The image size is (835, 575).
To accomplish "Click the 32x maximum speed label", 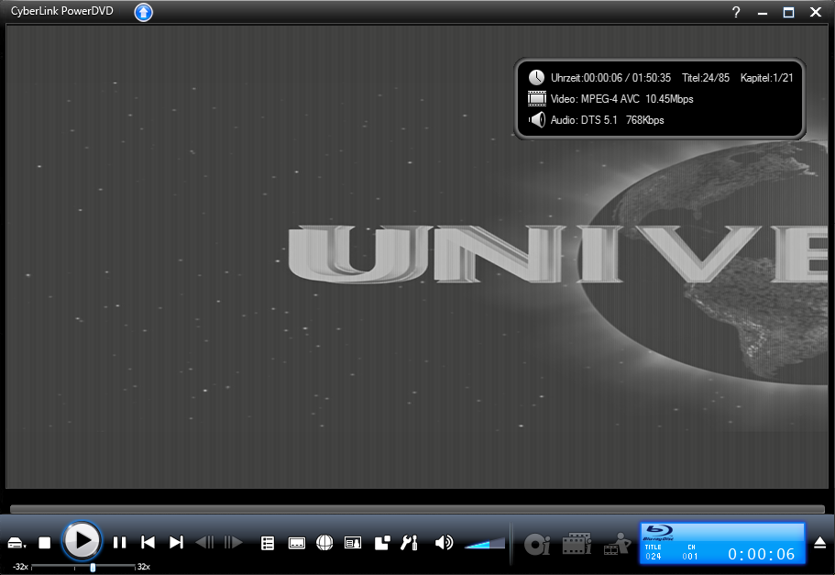I will click(144, 567).
